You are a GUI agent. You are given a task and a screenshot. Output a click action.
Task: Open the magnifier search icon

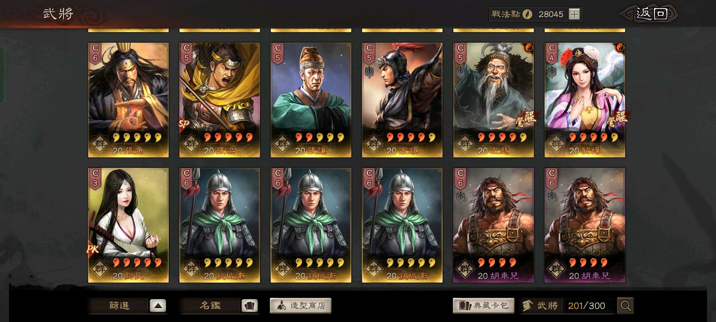(x=625, y=306)
